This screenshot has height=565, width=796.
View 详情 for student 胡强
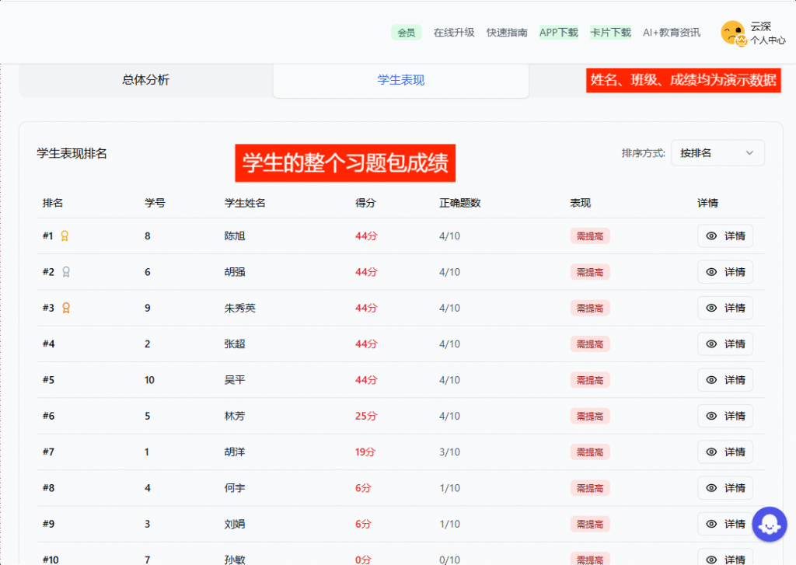[725, 272]
